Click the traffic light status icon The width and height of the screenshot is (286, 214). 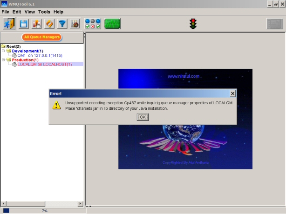tap(193, 24)
